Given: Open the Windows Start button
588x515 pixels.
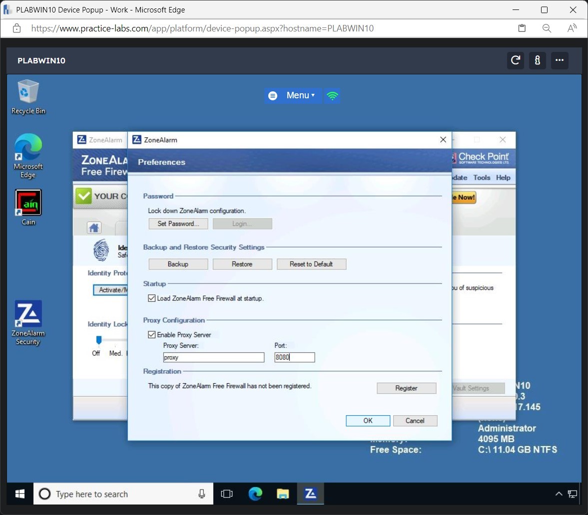Looking at the screenshot, I should (20, 494).
